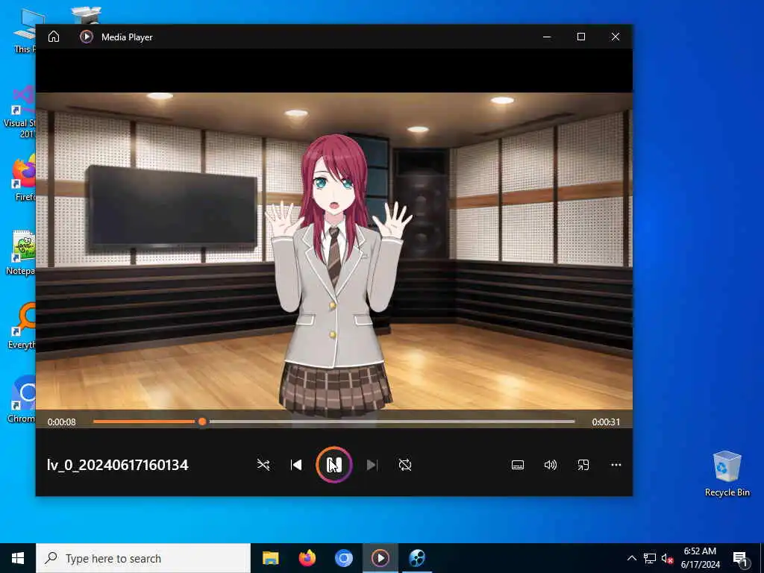Toggle shuffle mode
The image size is (764, 573).
263,465
